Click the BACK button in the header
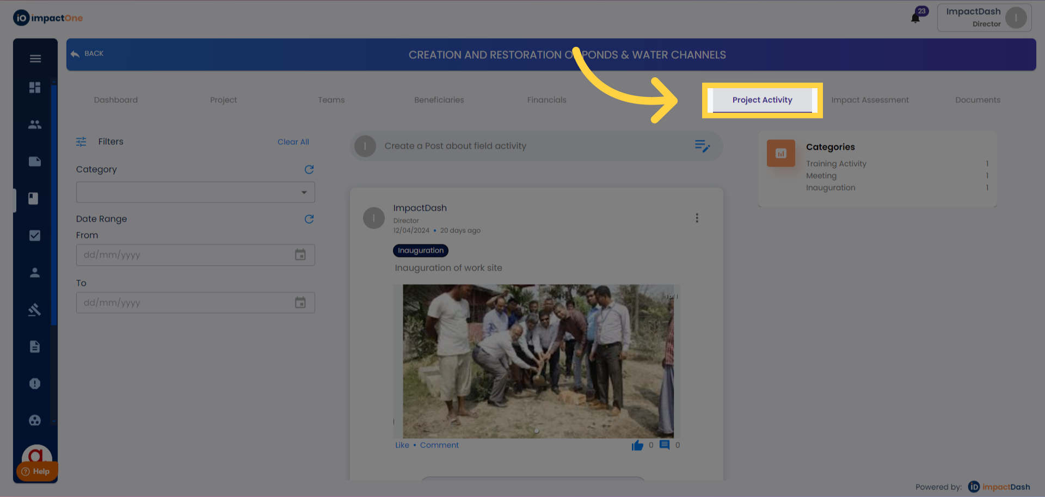 pos(87,54)
